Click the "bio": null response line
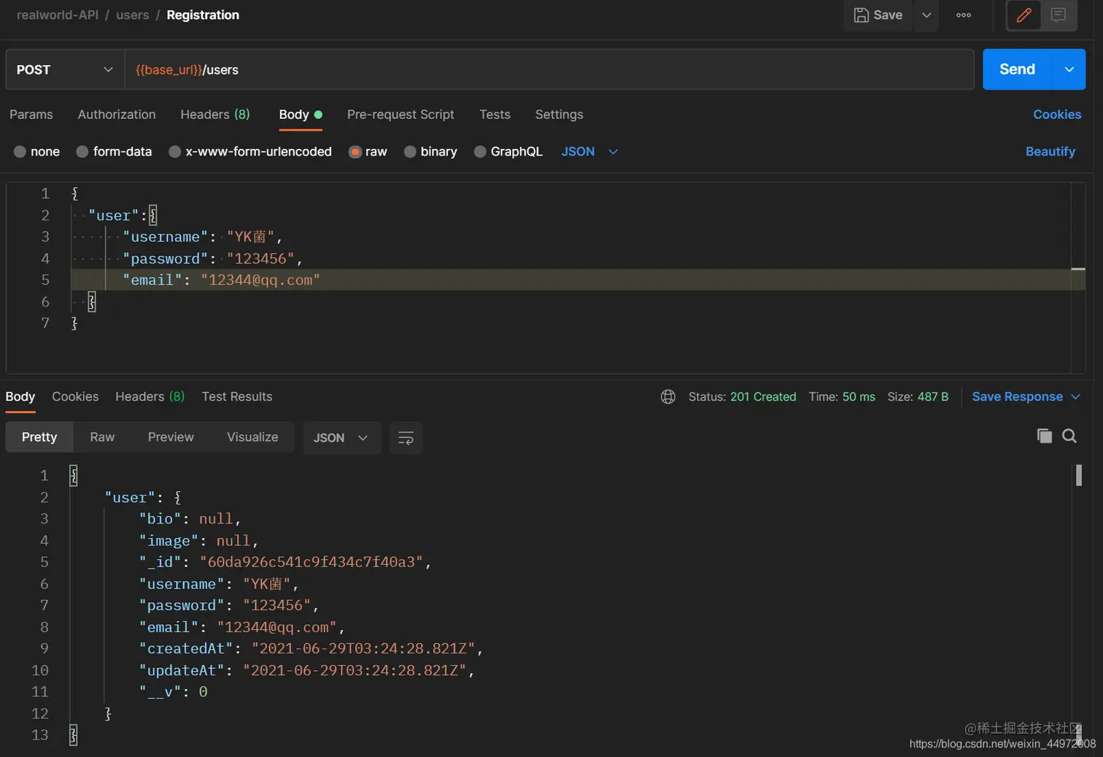Viewport: 1103px width, 757px height. click(x=190, y=519)
